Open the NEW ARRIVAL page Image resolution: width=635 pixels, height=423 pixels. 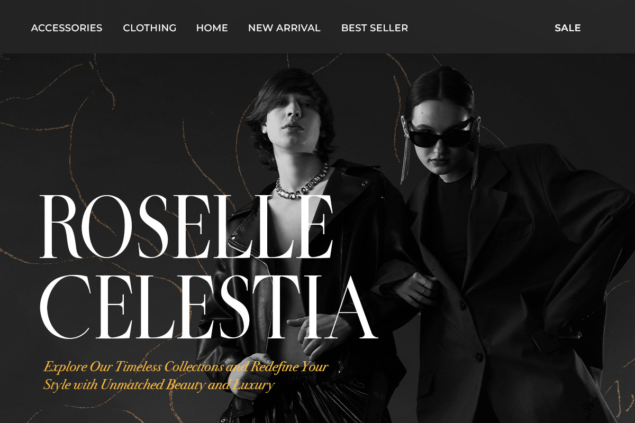click(284, 28)
